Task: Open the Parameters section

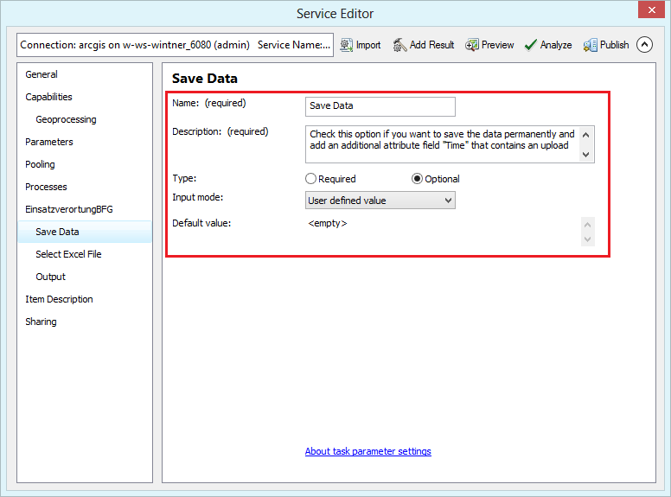Action: (x=49, y=142)
